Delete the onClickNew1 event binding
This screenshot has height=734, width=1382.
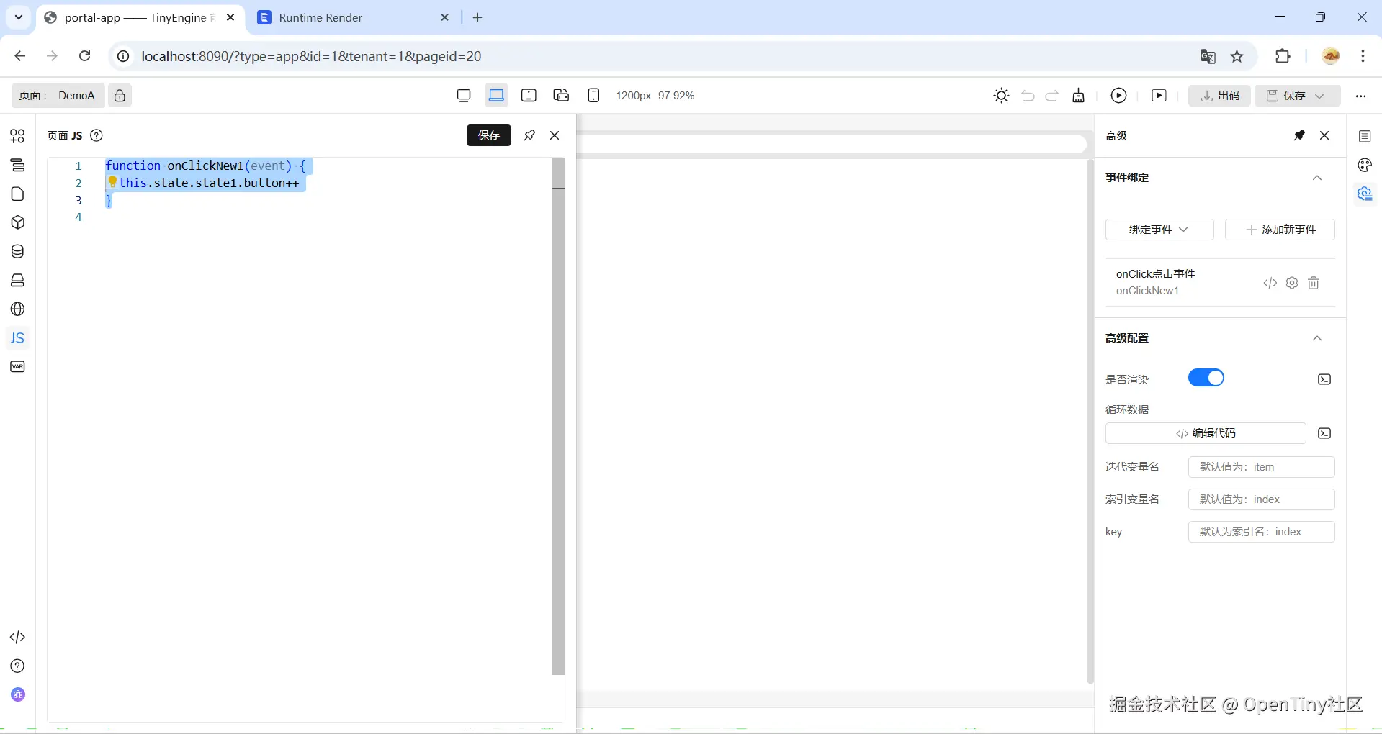point(1314,283)
